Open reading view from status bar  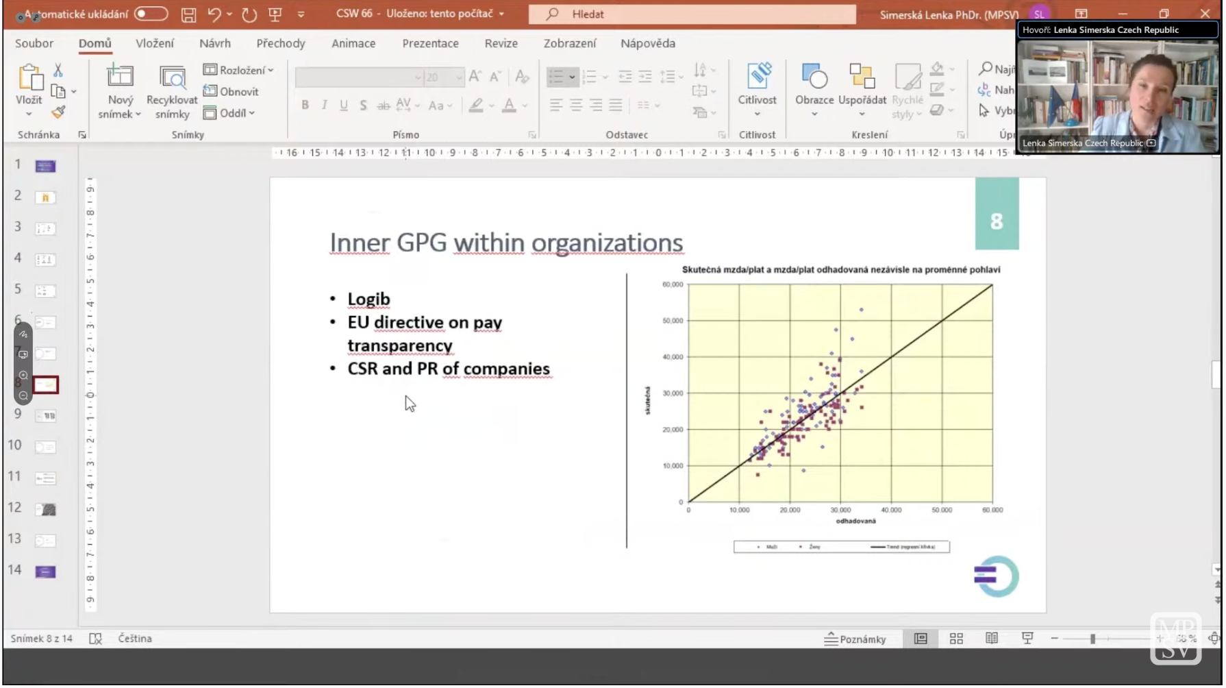pyautogui.click(x=991, y=639)
